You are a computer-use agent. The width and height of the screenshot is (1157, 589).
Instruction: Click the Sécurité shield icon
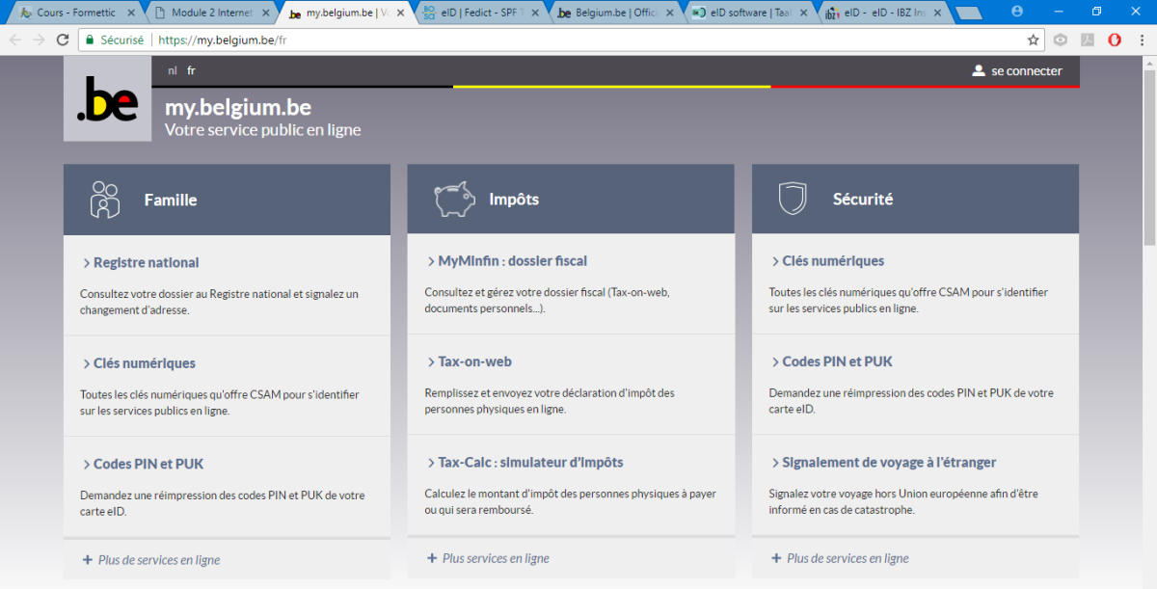click(x=792, y=199)
